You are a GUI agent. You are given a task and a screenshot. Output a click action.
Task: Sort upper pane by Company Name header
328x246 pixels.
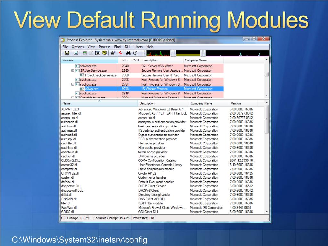203,60
